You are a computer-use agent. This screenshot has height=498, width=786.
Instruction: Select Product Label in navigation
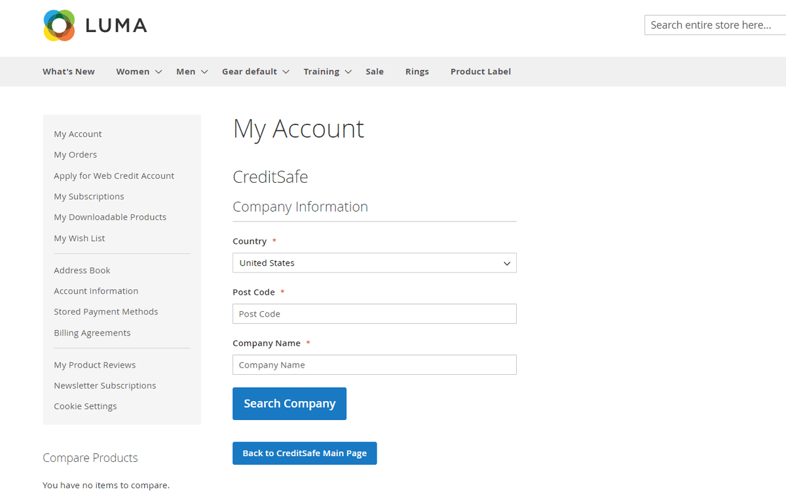(x=480, y=71)
